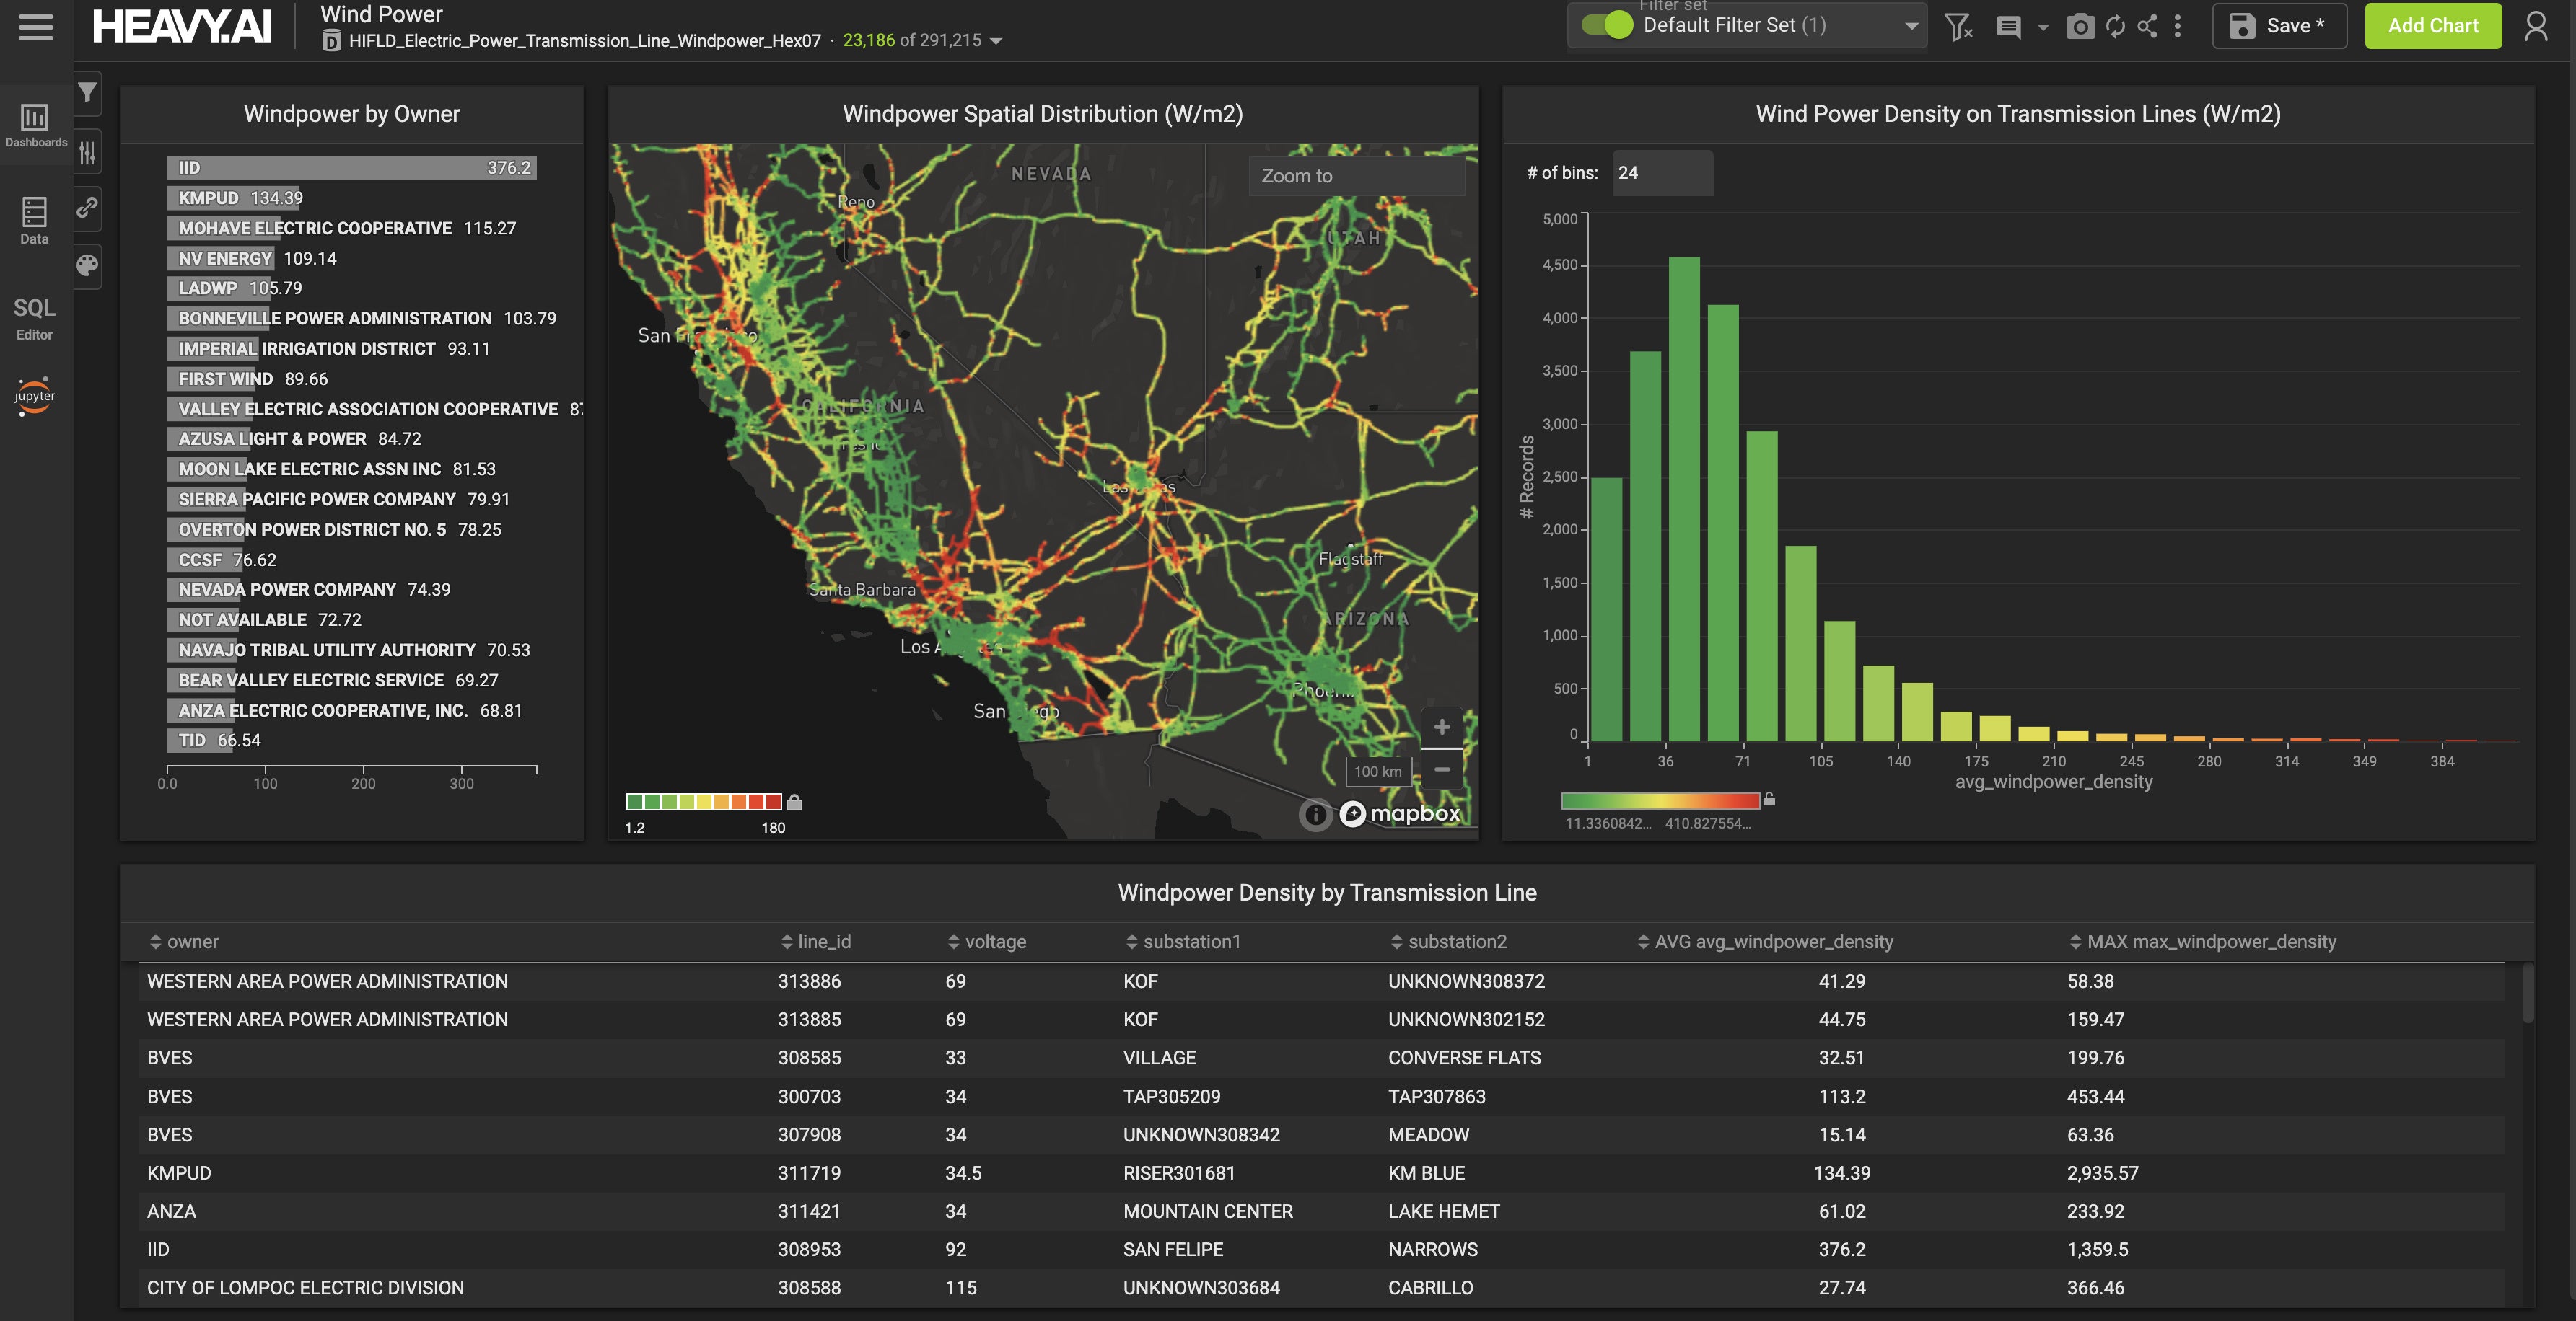Click the user account icon

tap(2535, 26)
